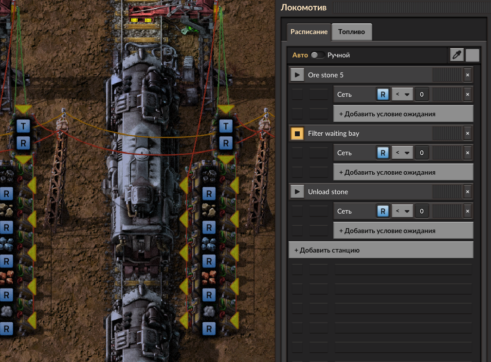This screenshot has height=362, width=491.
Task: Click play button next to Unload stone
Action: click(x=297, y=192)
